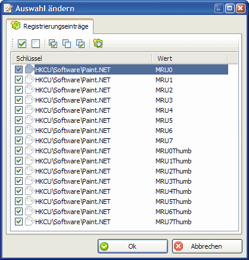Select the Registrierungseinträge tab

pyautogui.click(x=50, y=26)
